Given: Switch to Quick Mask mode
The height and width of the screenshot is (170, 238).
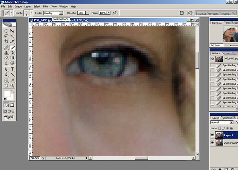Looking at the screenshot, I should click(12, 105).
